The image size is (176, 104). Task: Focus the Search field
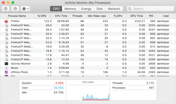pyautogui.click(x=151, y=9)
